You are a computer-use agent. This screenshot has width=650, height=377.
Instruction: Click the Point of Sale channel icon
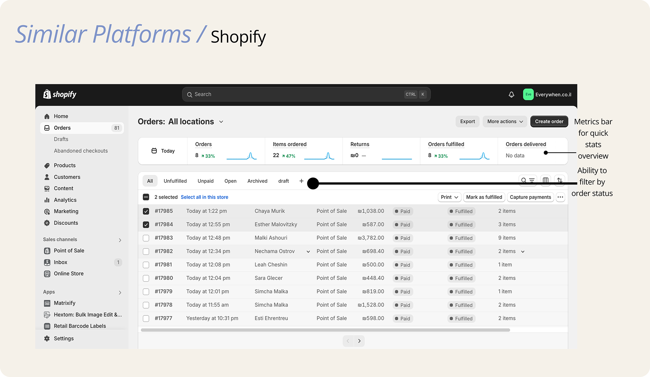tap(47, 251)
